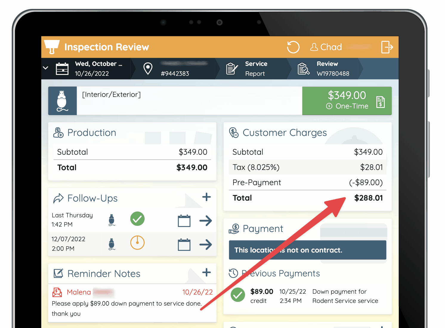Add a new follow-up with plus icon
Viewport: 445px width, 328px height.
(206, 197)
